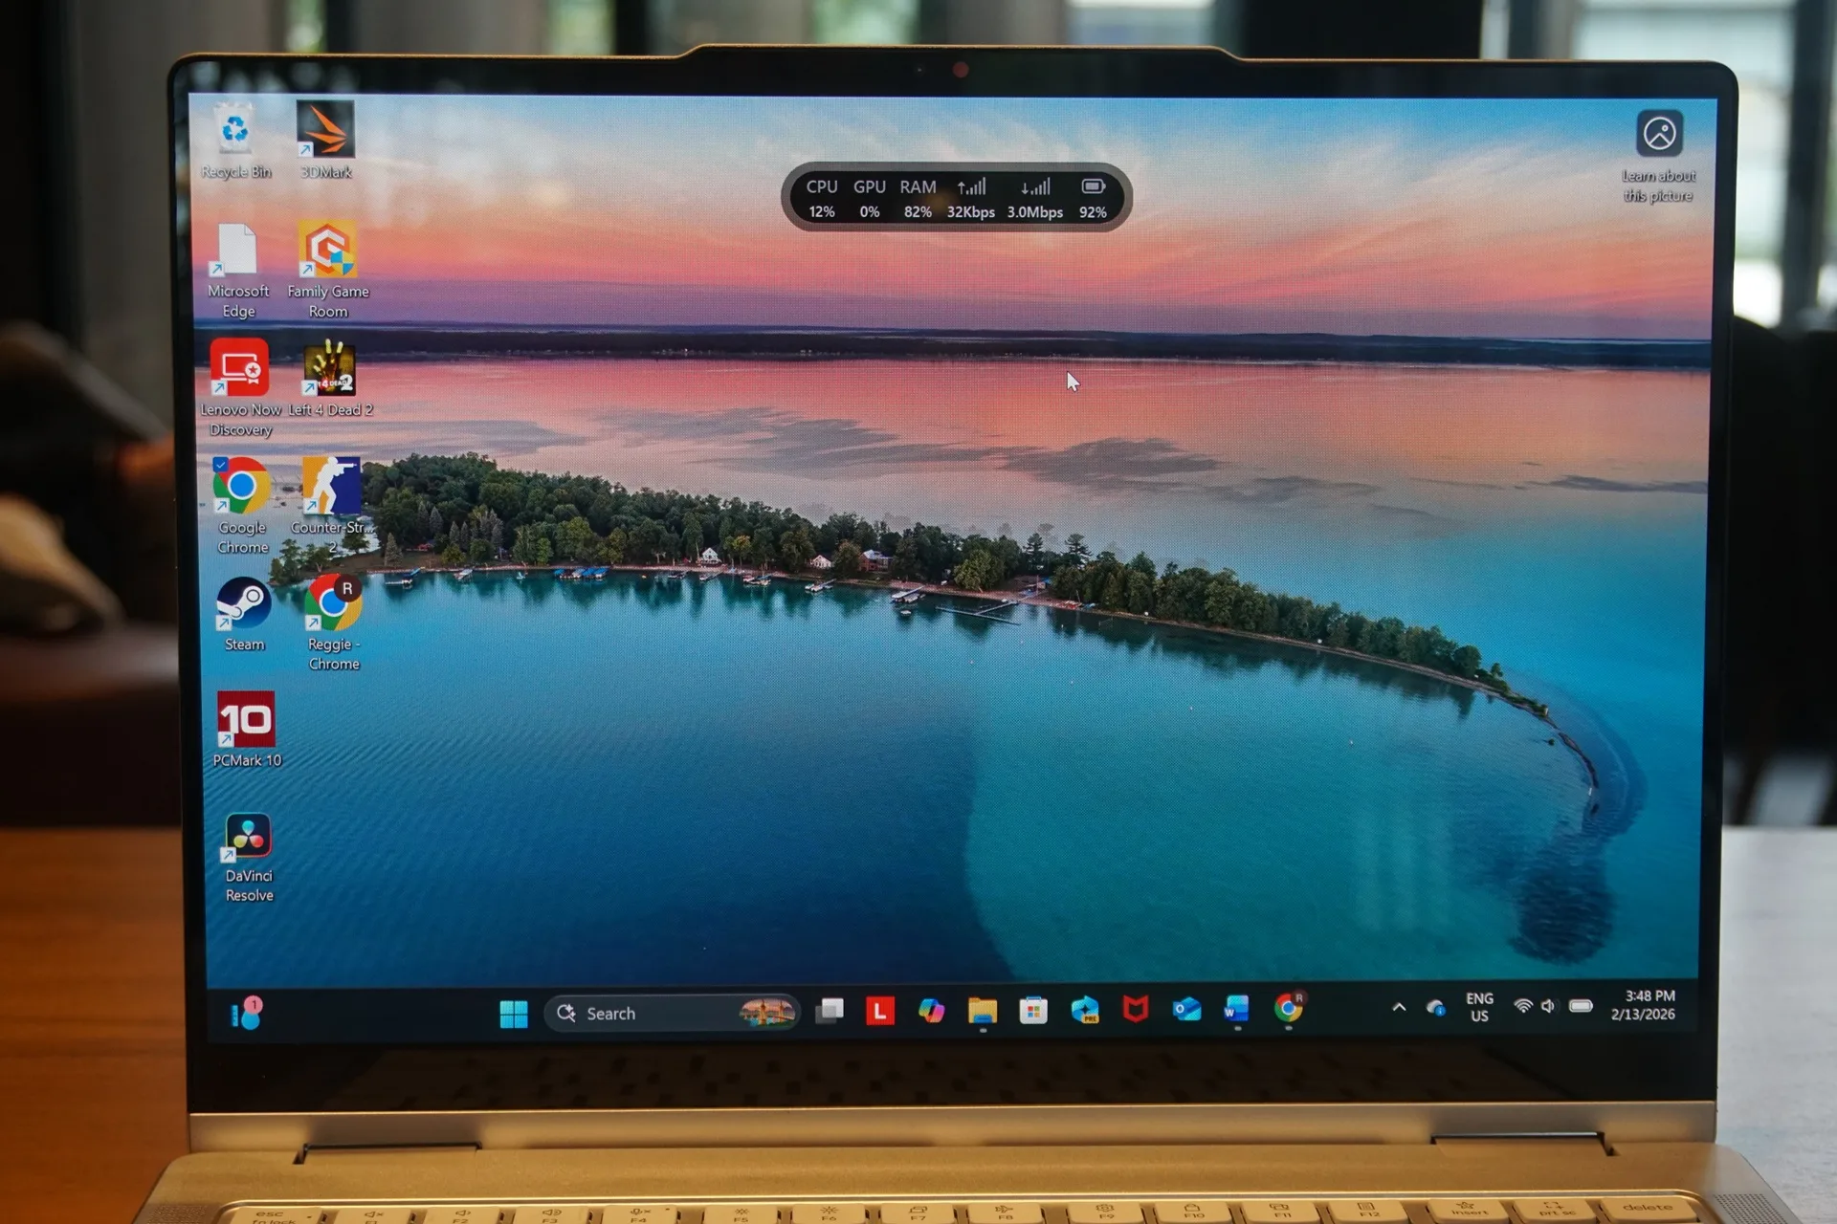Viewport: 1837px width, 1224px height.
Task: Select the Google Chrome desktop shortcut
Action: click(x=242, y=507)
